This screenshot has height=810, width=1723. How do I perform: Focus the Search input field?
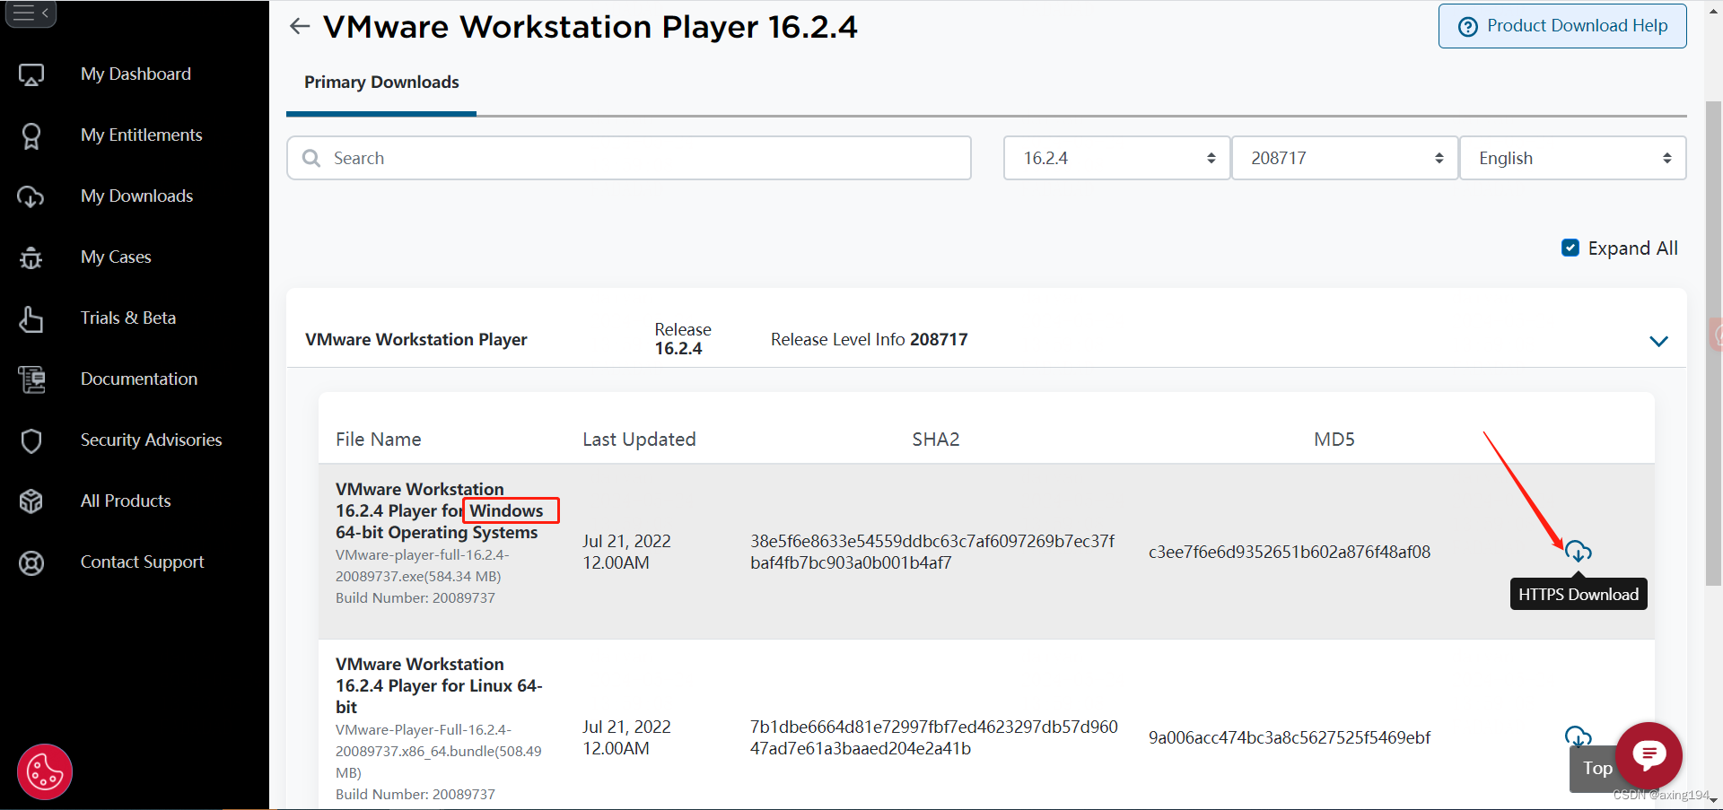tap(629, 158)
